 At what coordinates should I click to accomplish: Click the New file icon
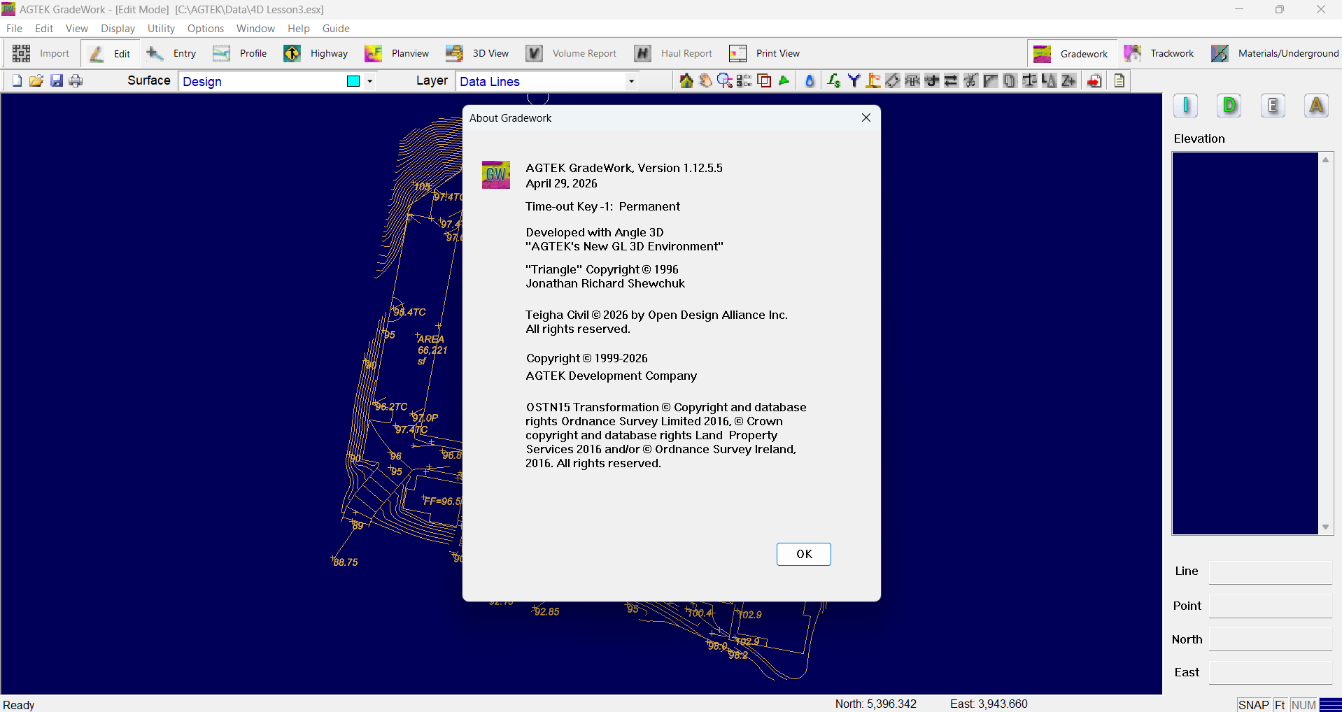[x=17, y=80]
